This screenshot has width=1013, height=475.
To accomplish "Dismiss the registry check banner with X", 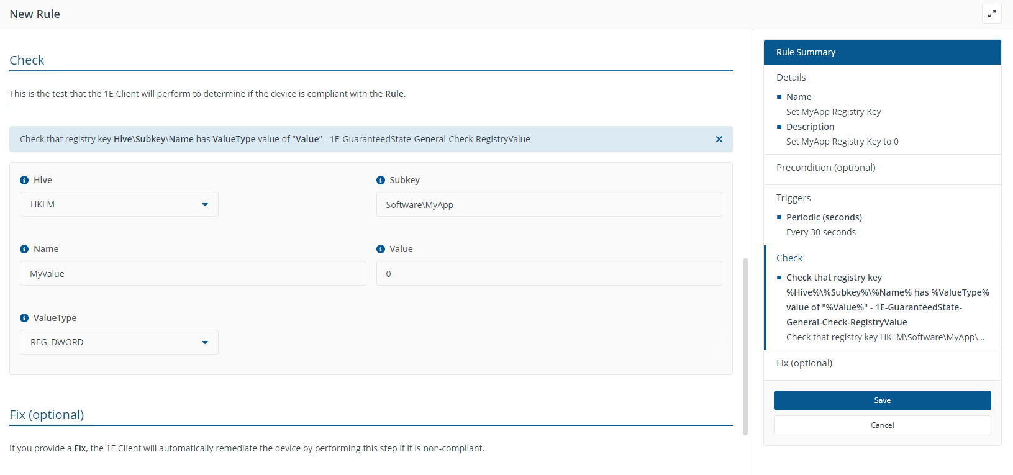I will pos(719,139).
